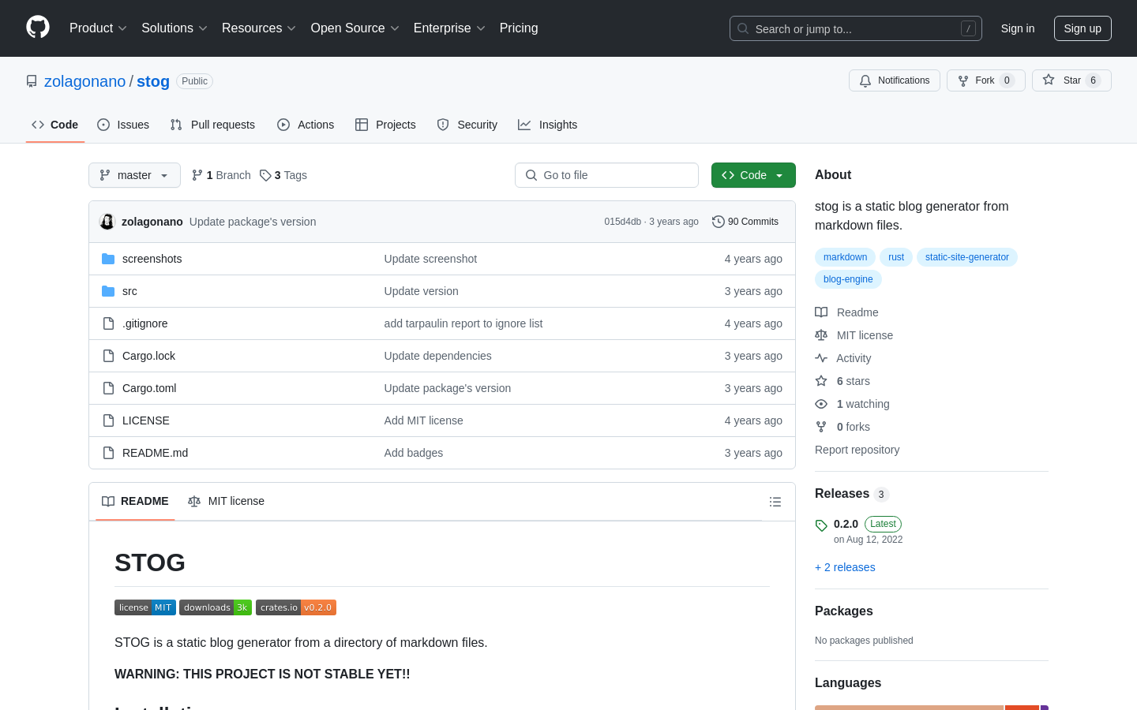Click the Notifications bell button
This screenshot has width=1137, height=710.
(x=895, y=80)
